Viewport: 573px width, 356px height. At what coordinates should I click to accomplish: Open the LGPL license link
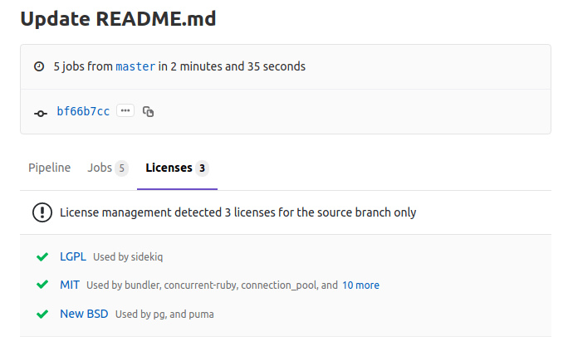(73, 256)
